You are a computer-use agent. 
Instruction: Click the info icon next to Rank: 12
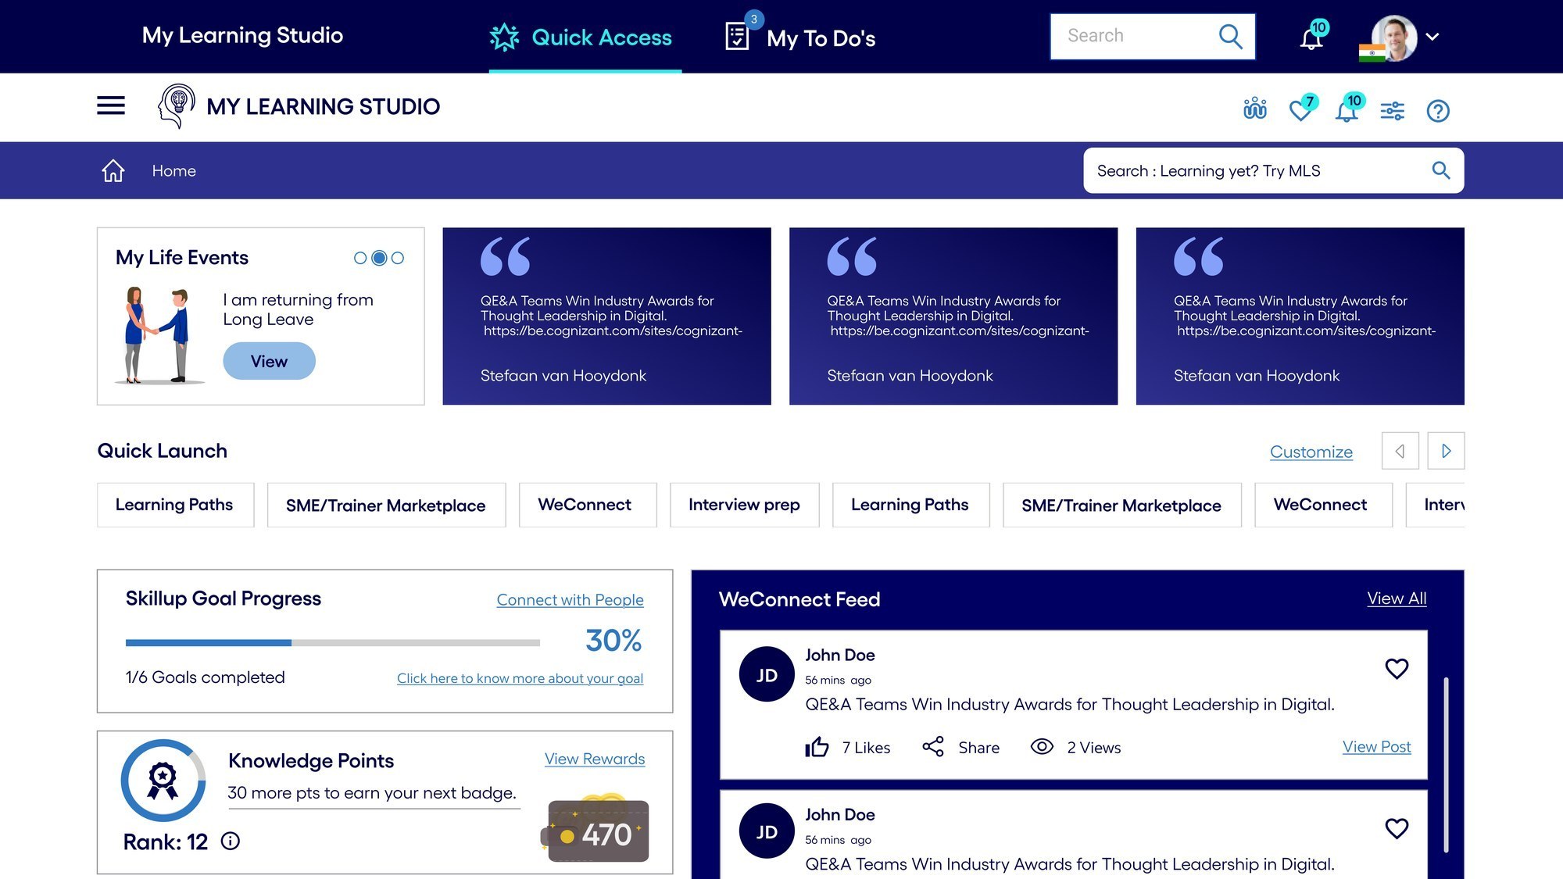(230, 841)
